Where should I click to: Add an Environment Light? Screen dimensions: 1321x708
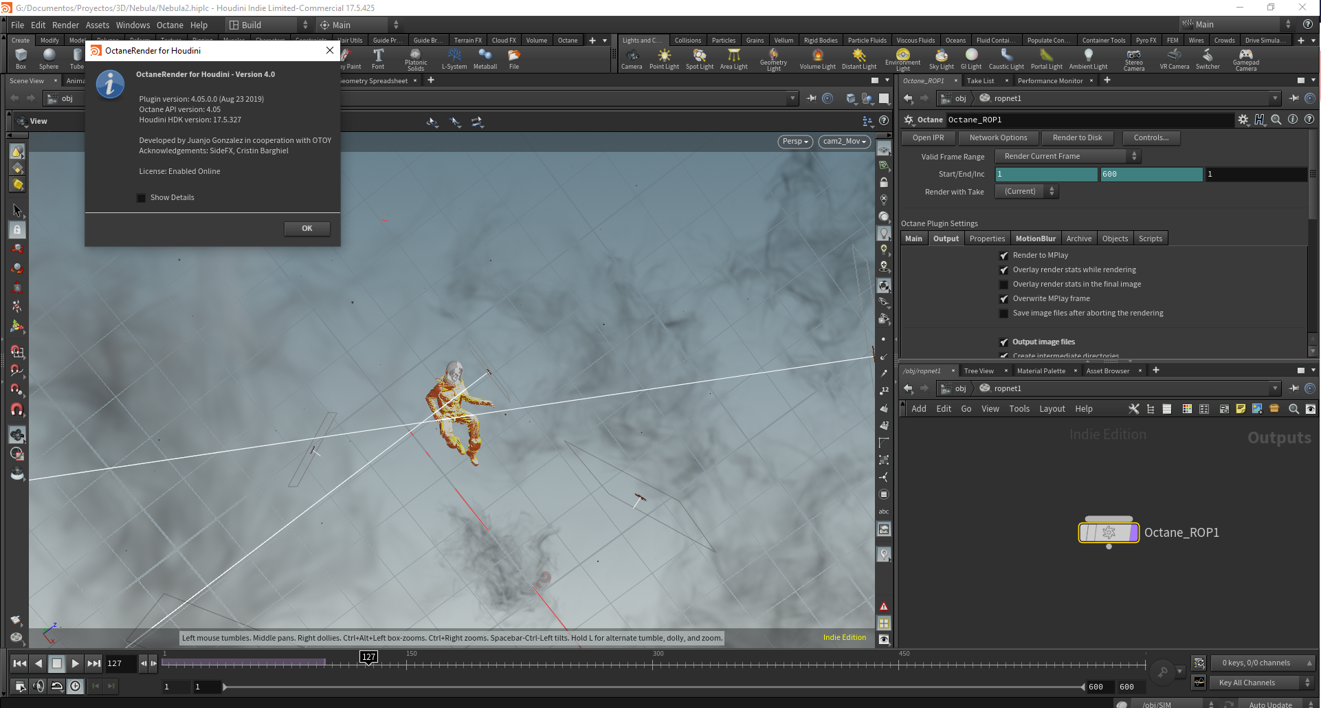[903, 60]
